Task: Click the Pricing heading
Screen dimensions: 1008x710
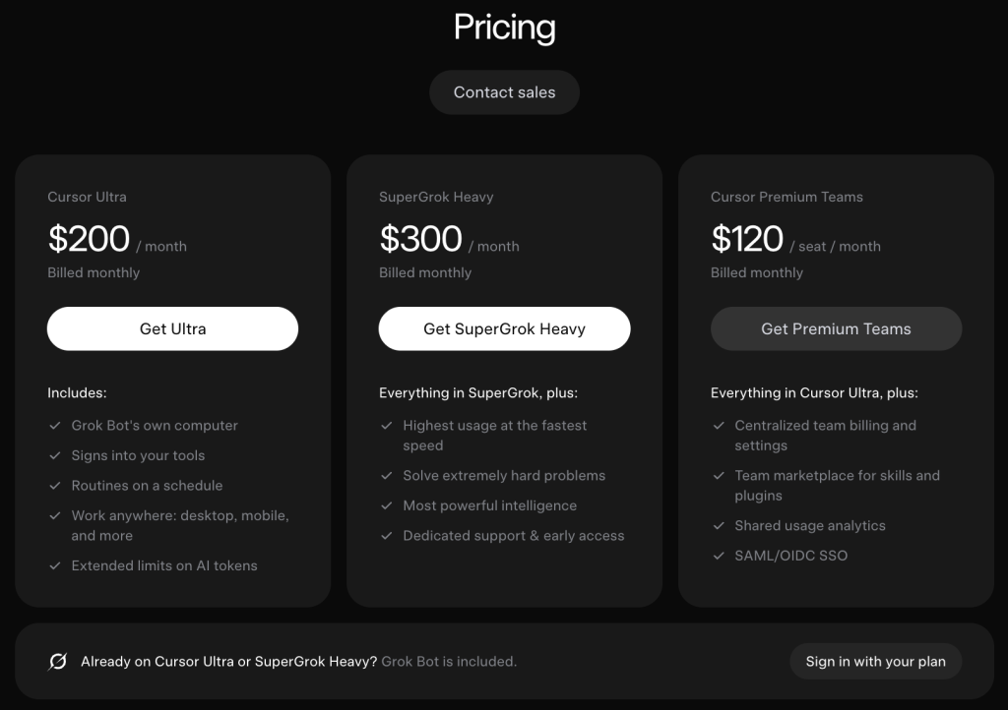Action: coord(504,28)
